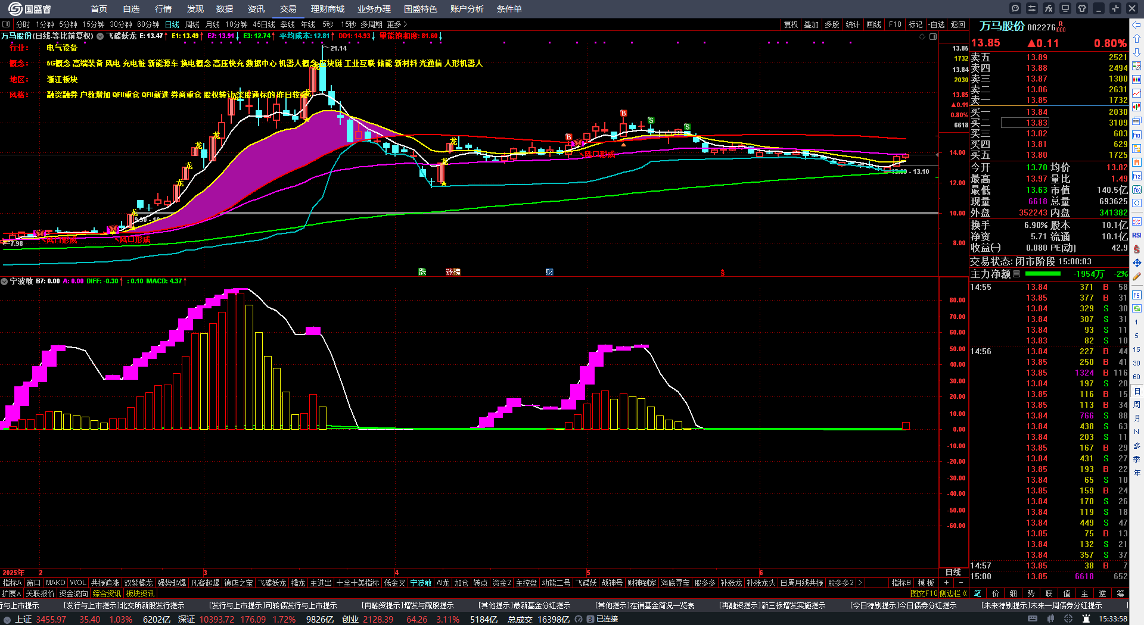Zoom in chart with + button

pos(946,583)
